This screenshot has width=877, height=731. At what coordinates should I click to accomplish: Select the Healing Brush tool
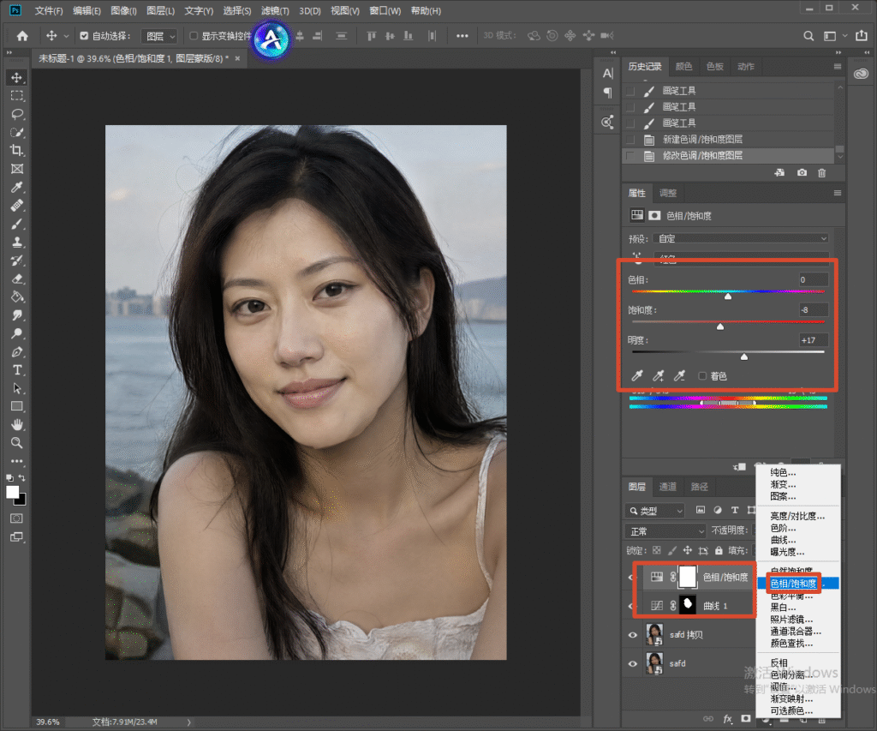tap(17, 206)
